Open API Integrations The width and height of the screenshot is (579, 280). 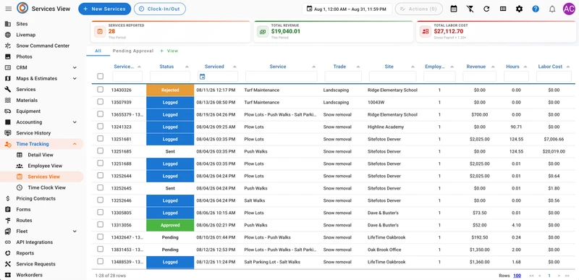tap(34, 242)
